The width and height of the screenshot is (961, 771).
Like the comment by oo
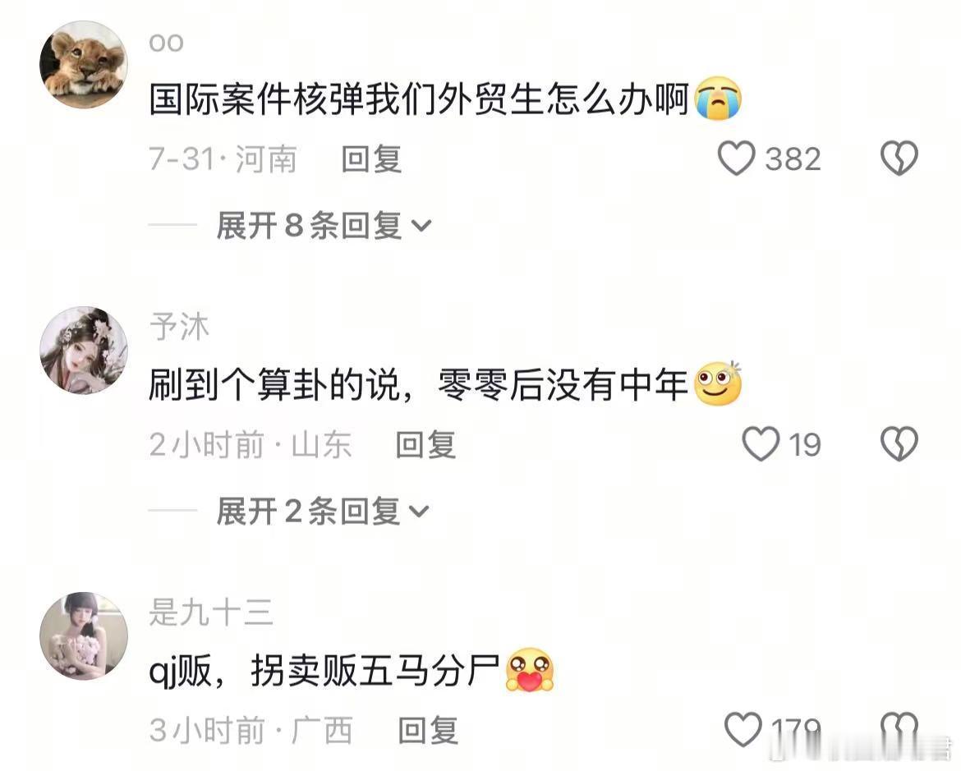click(736, 158)
